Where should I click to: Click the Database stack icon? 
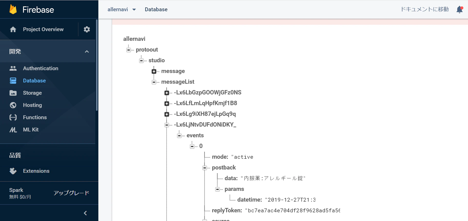click(x=13, y=81)
